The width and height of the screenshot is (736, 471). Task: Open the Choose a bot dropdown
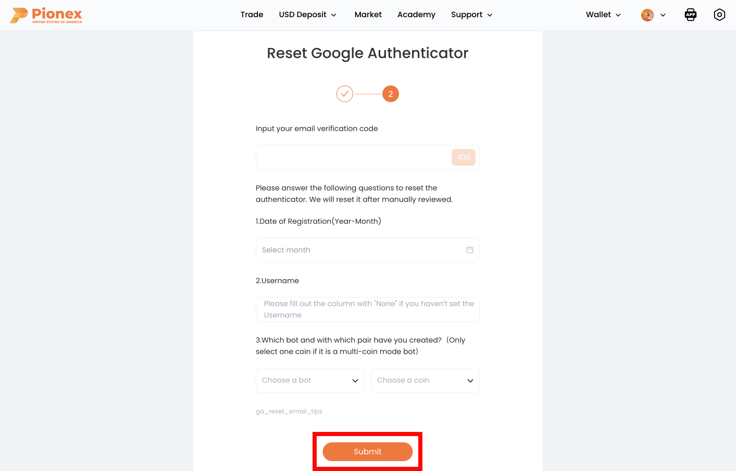pos(310,380)
